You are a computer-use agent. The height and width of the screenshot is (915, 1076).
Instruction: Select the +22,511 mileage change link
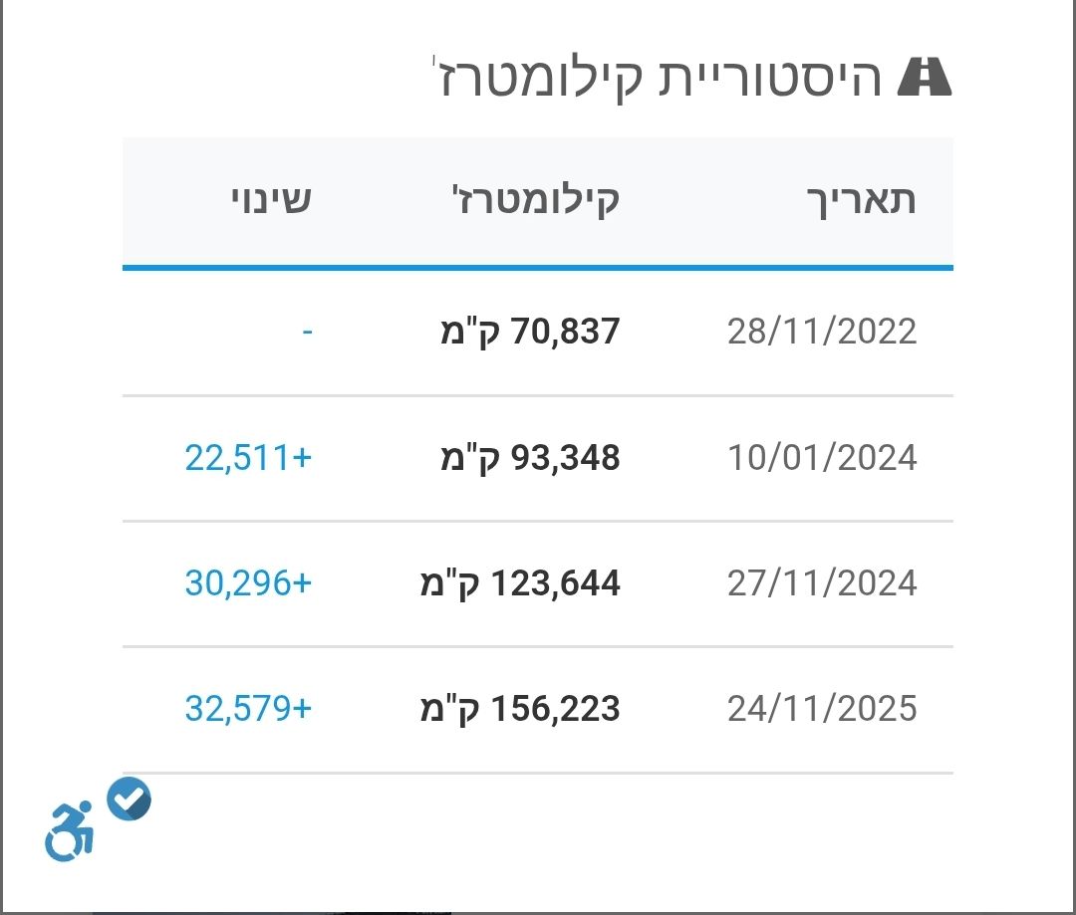click(x=247, y=456)
